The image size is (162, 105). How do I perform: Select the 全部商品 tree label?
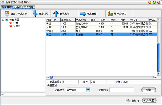click(14, 20)
